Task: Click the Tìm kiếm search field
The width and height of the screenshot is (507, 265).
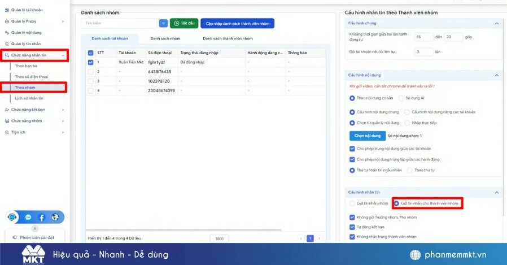Action: 119,23
